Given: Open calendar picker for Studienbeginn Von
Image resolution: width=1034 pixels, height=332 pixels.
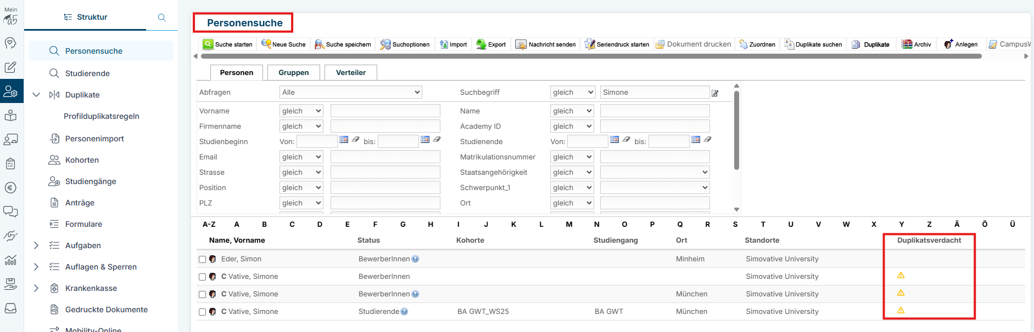Looking at the screenshot, I should click(x=344, y=140).
